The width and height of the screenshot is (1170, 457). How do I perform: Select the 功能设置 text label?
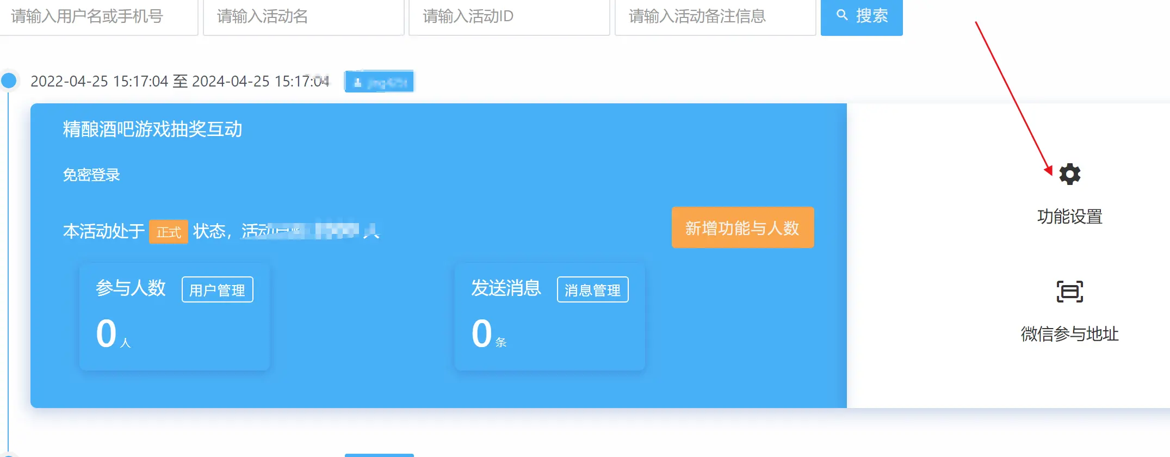tap(1069, 217)
